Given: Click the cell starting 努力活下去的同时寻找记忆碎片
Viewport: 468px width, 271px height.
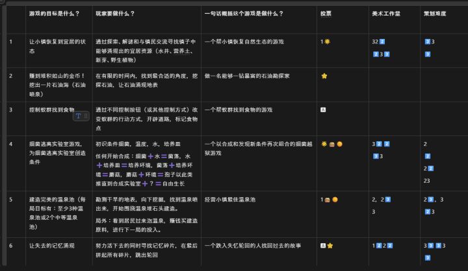Looking at the screenshot, I should [x=147, y=252].
